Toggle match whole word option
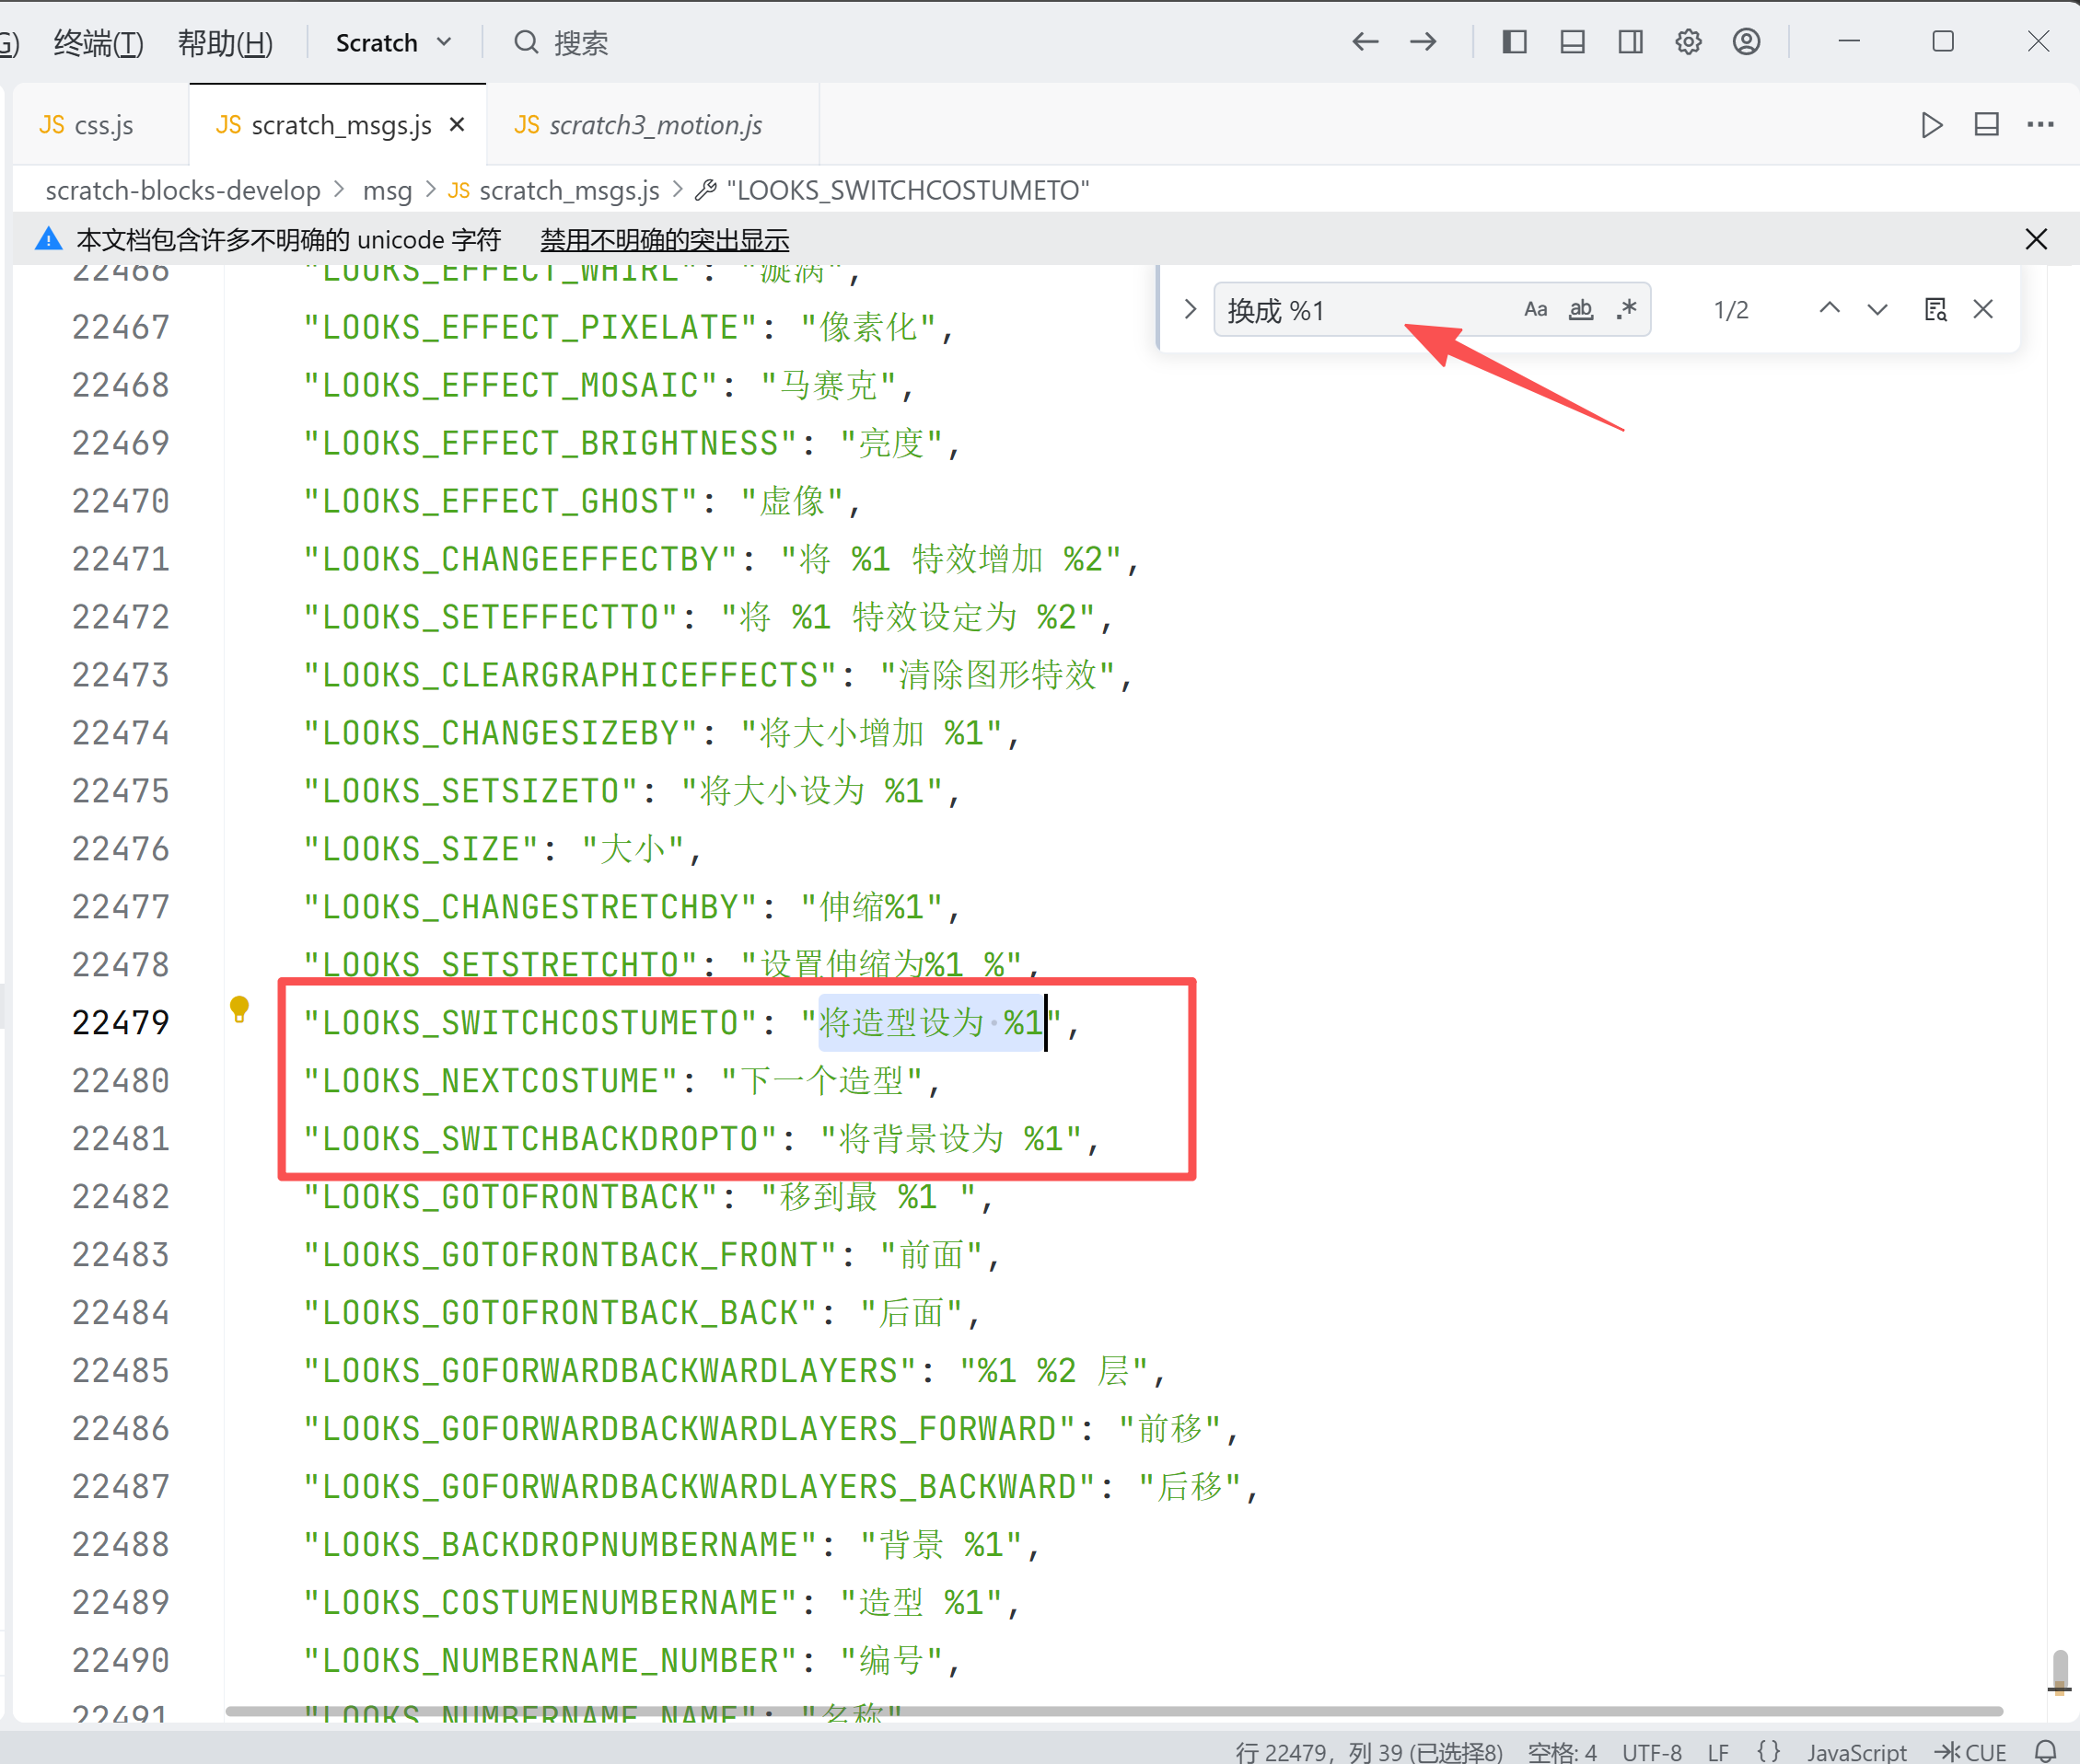 (1580, 310)
